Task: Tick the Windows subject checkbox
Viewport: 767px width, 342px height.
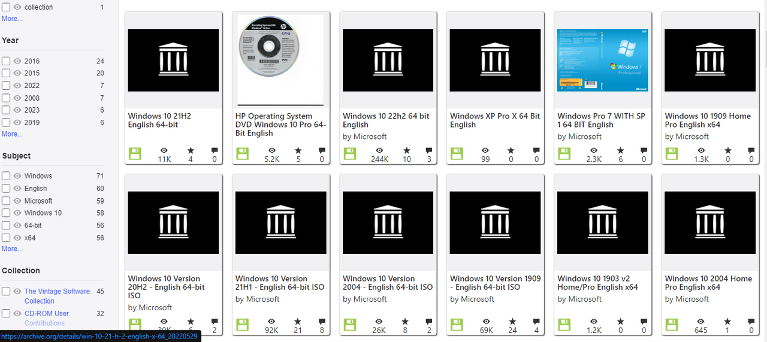Action: coord(6,176)
